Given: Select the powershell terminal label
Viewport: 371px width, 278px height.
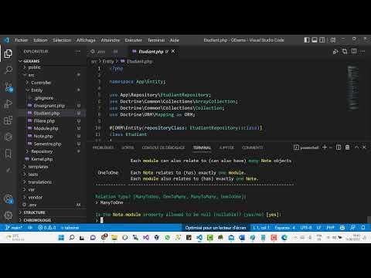Looking at the screenshot, I should click(x=306, y=147).
